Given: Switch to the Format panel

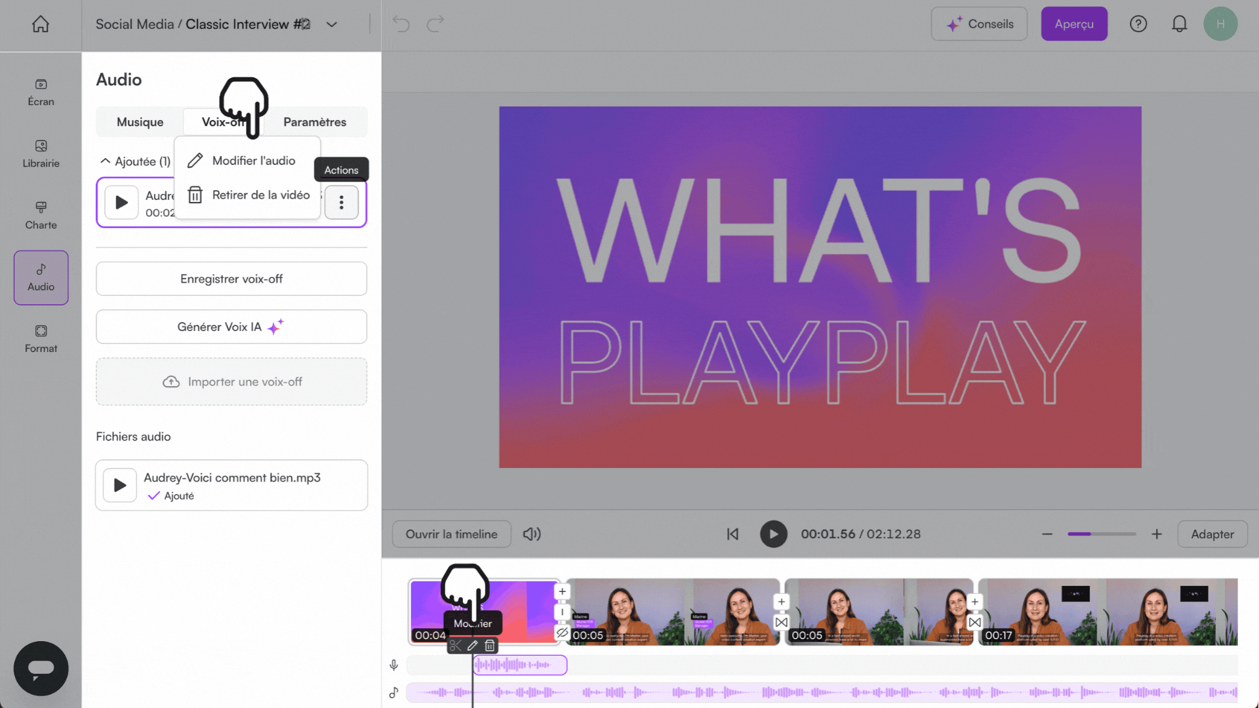Looking at the screenshot, I should 41,338.
